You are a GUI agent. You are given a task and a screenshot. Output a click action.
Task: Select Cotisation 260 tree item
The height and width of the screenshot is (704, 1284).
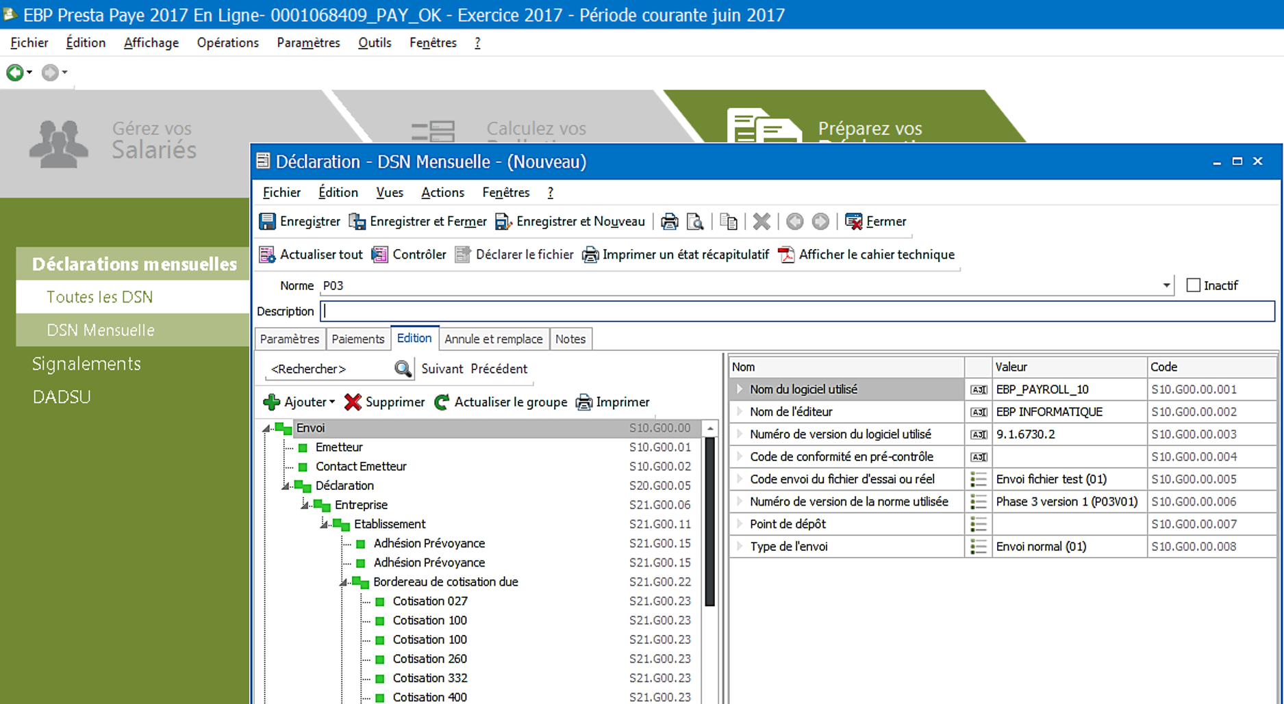(x=430, y=659)
